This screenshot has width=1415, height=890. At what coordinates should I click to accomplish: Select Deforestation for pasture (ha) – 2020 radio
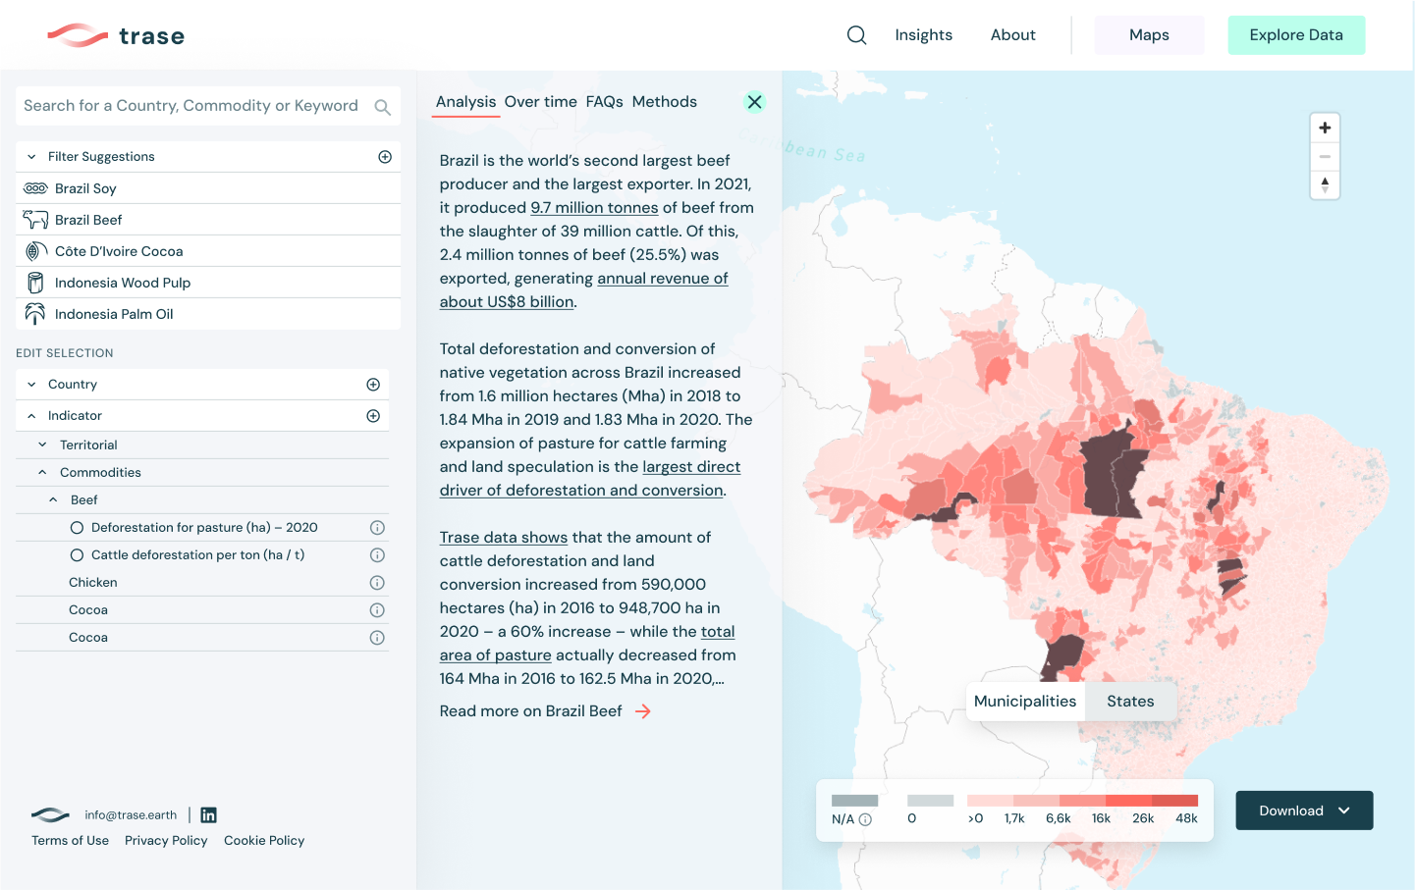click(x=77, y=528)
